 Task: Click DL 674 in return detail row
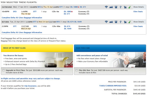pos(67,26)
